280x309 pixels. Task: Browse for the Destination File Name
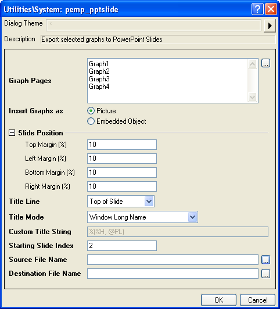(x=265, y=274)
